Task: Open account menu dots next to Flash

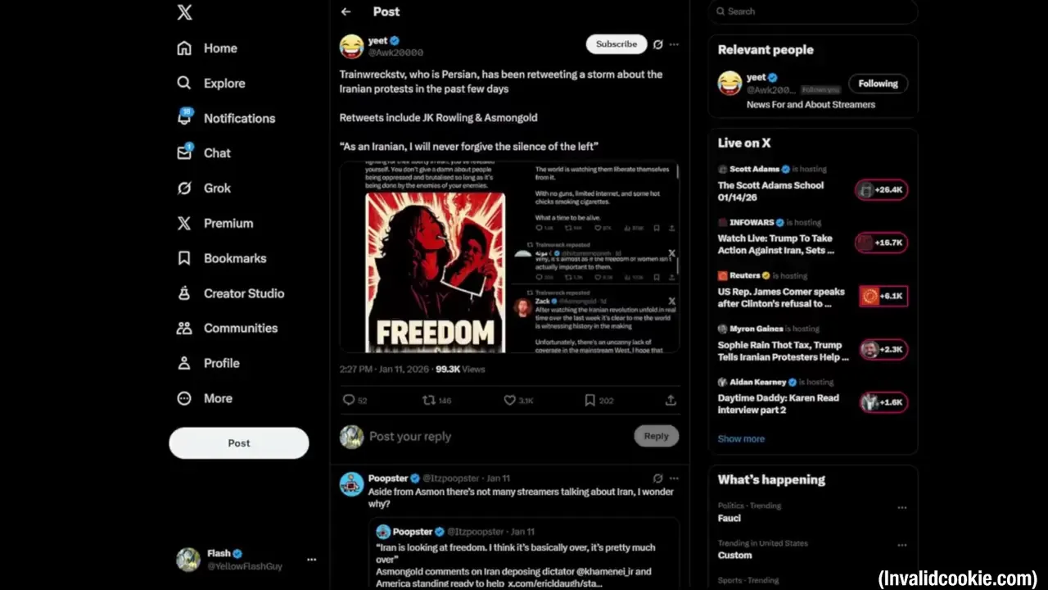Action: pos(311,560)
